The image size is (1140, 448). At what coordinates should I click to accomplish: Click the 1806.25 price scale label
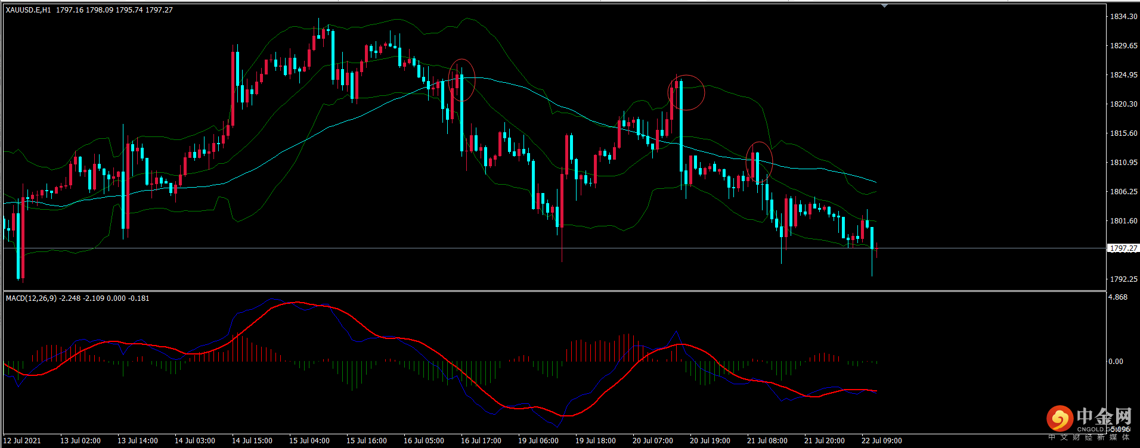(x=1123, y=192)
